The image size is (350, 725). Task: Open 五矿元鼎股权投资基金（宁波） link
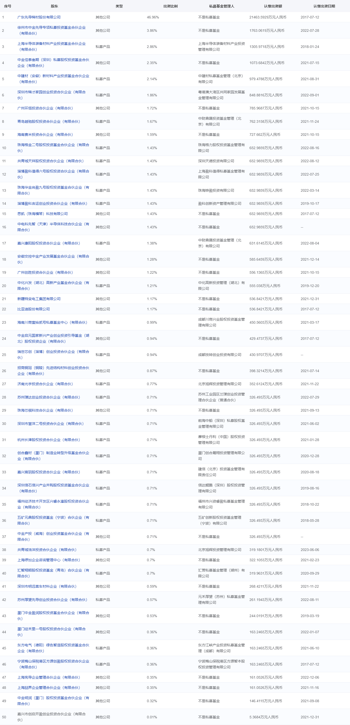pyautogui.click(x=53, y=521)
